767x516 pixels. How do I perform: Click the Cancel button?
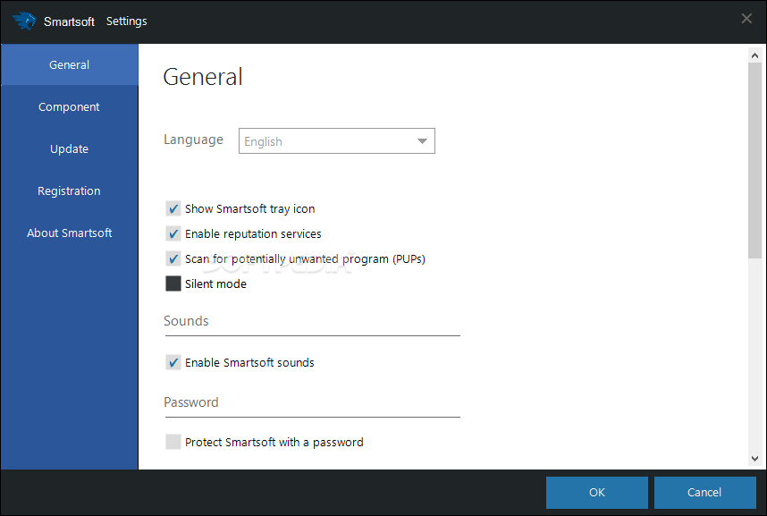point(705,493)
